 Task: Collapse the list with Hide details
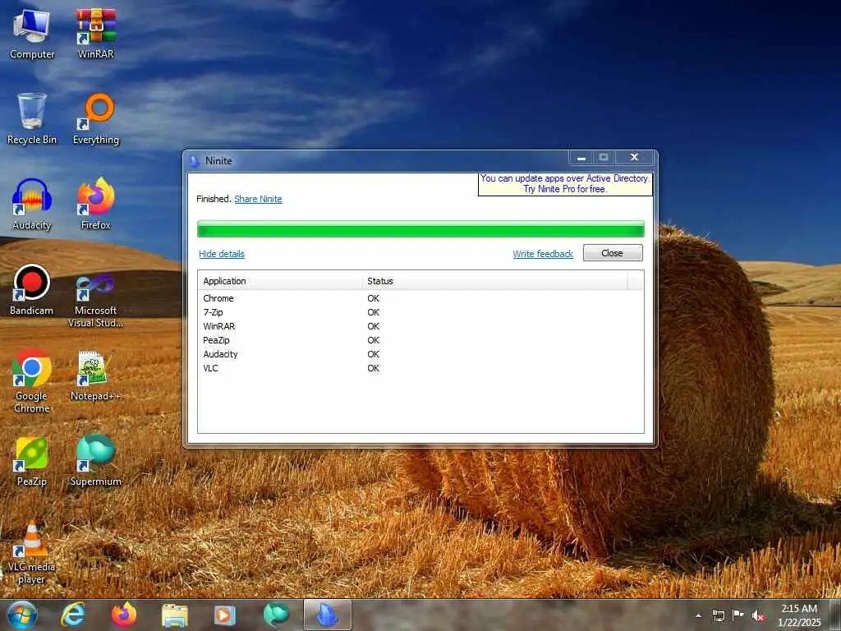222,254
